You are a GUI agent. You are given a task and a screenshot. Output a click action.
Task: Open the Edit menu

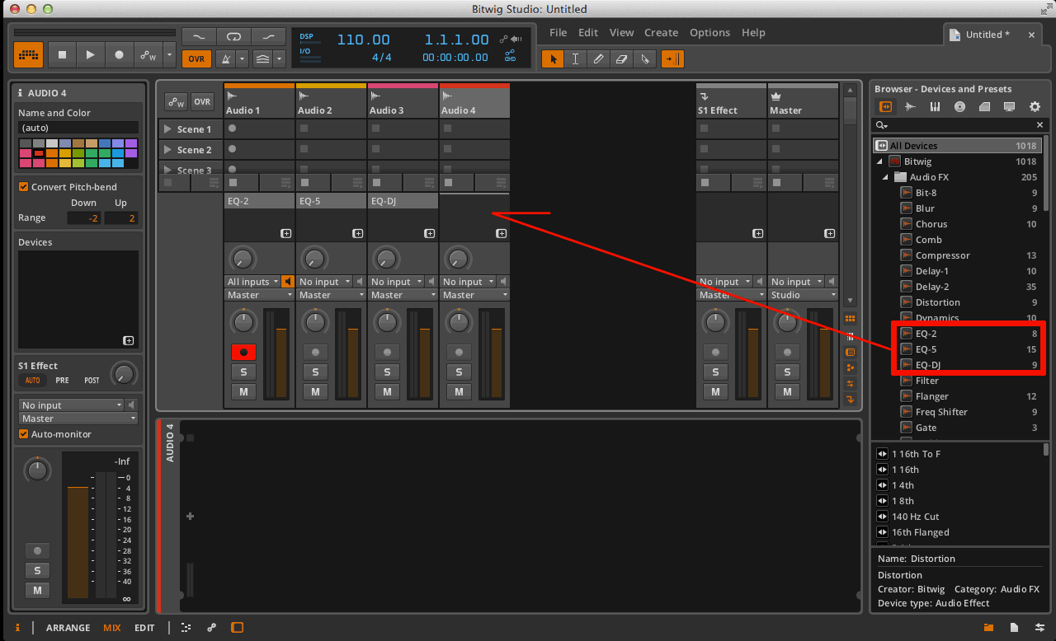(x=588, y=33)
